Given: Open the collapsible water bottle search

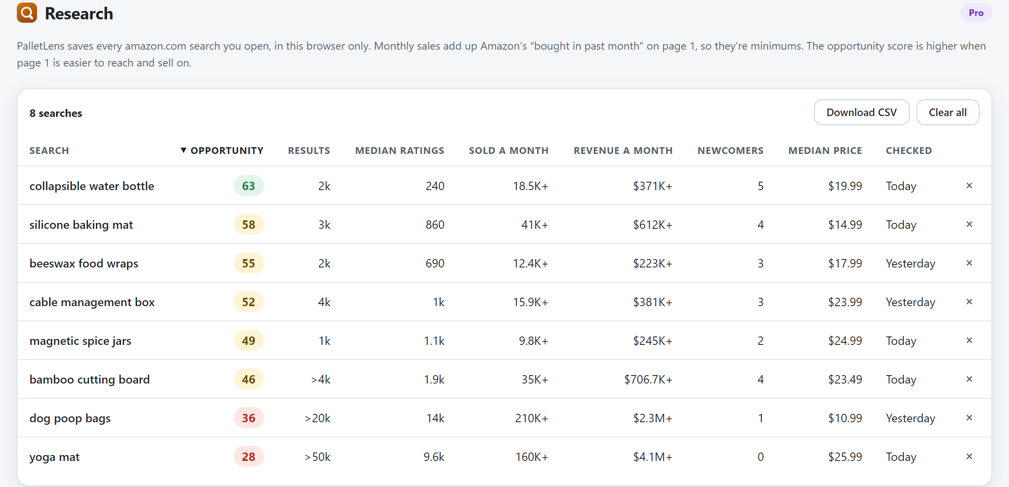Looking at the screenshot, I should point(92,186).
